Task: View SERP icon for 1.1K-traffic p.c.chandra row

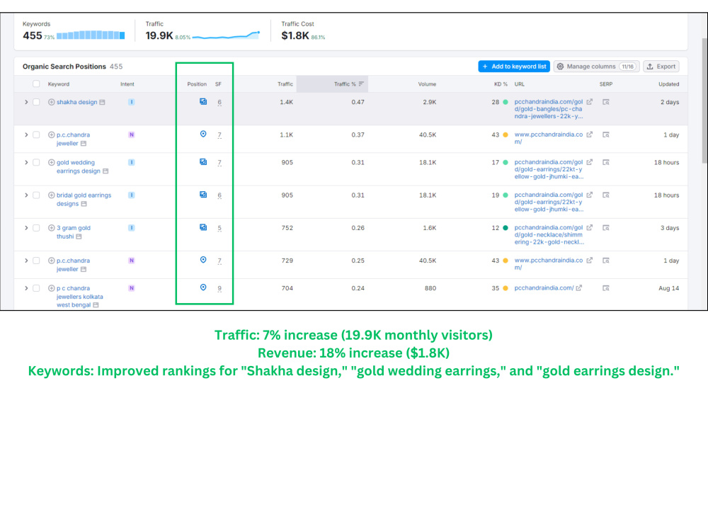Action: [x=606, y=135]
